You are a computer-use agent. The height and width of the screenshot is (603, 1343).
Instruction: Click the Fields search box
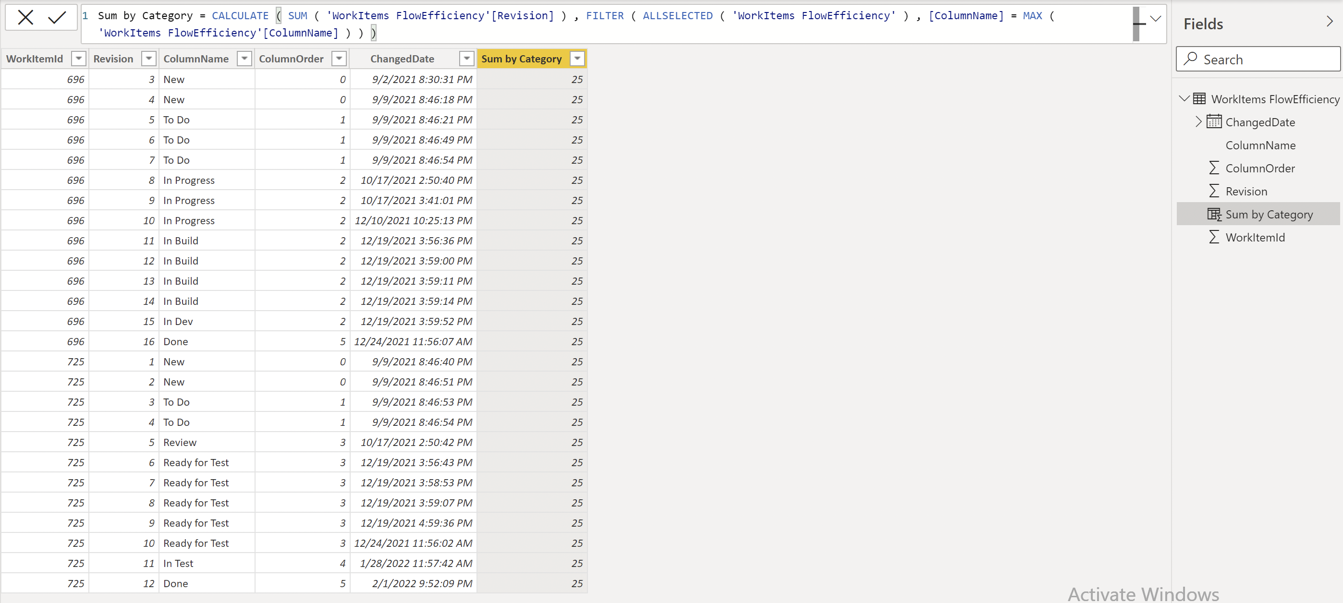1258,59
